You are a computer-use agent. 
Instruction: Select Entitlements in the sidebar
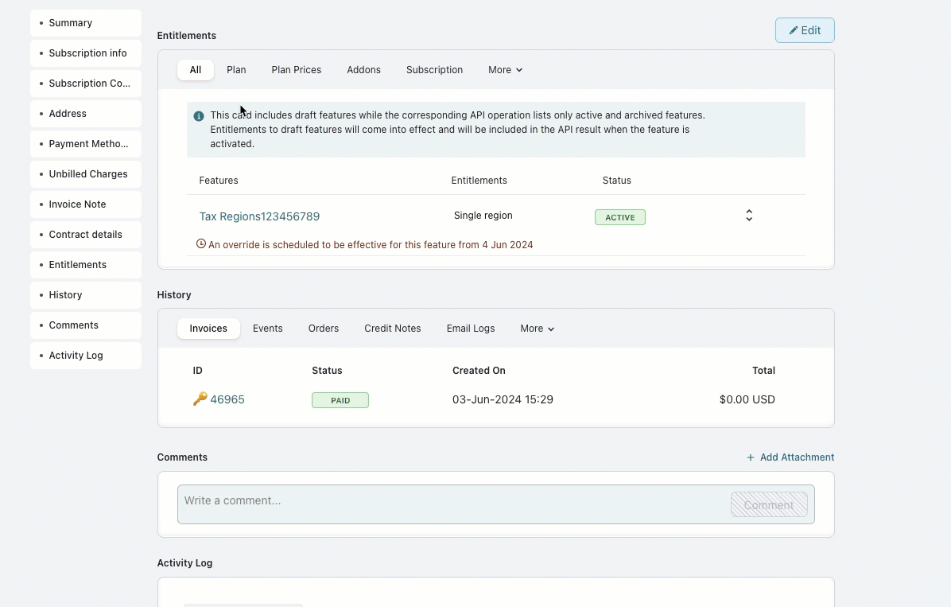(86, 265)
